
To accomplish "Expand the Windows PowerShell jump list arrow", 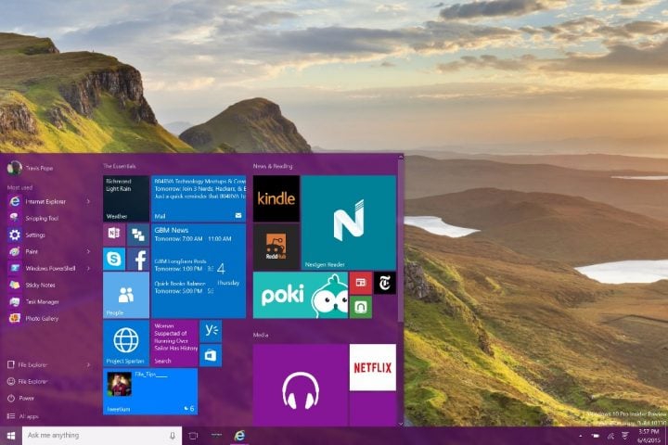I will (x=88, y=268).
